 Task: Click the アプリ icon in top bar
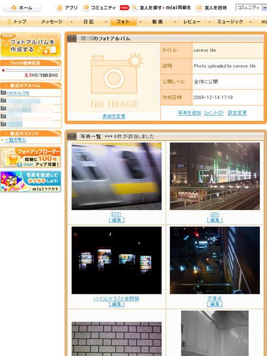click(x=59, y=8)
